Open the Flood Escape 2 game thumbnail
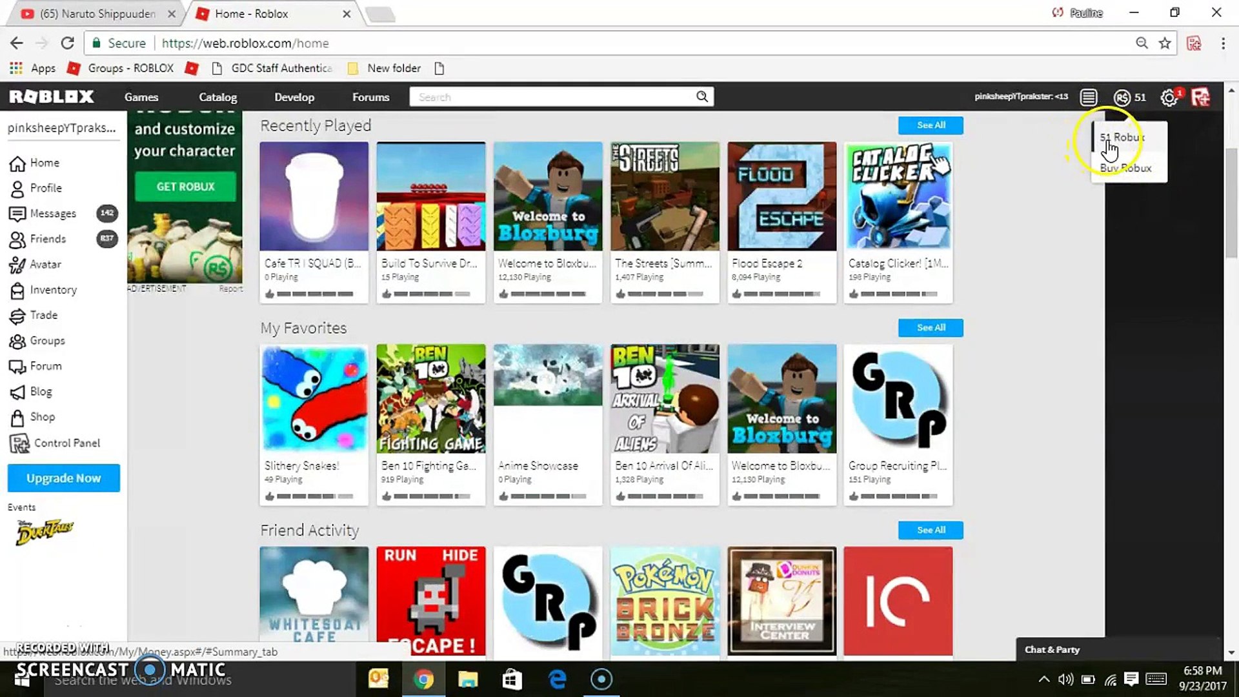 coord(782,197)
